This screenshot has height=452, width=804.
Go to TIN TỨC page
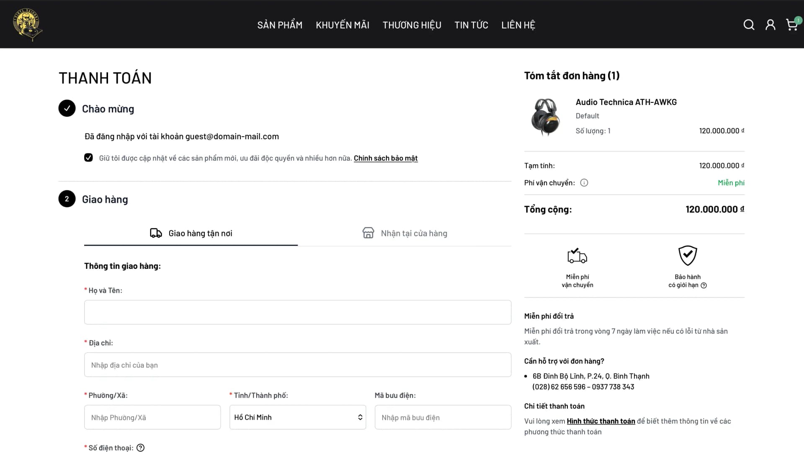[472, 25]
